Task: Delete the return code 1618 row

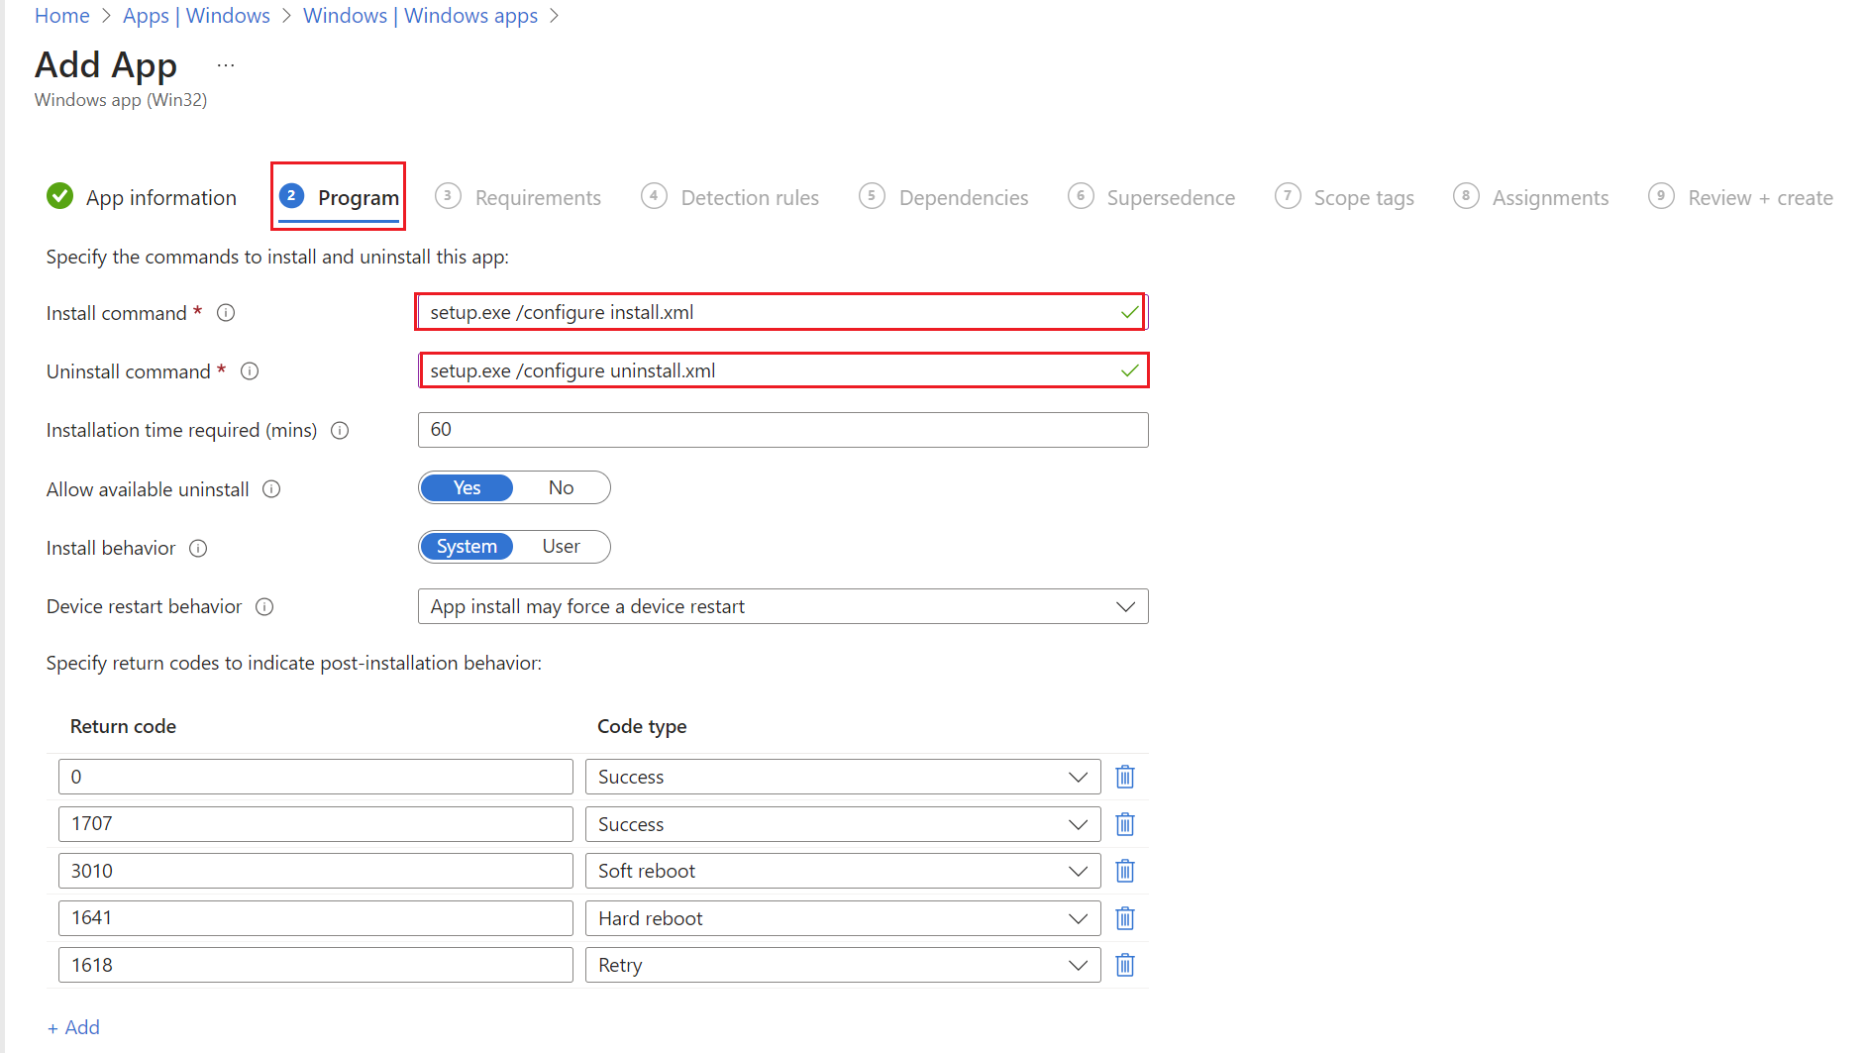Action: point(1124,964)
